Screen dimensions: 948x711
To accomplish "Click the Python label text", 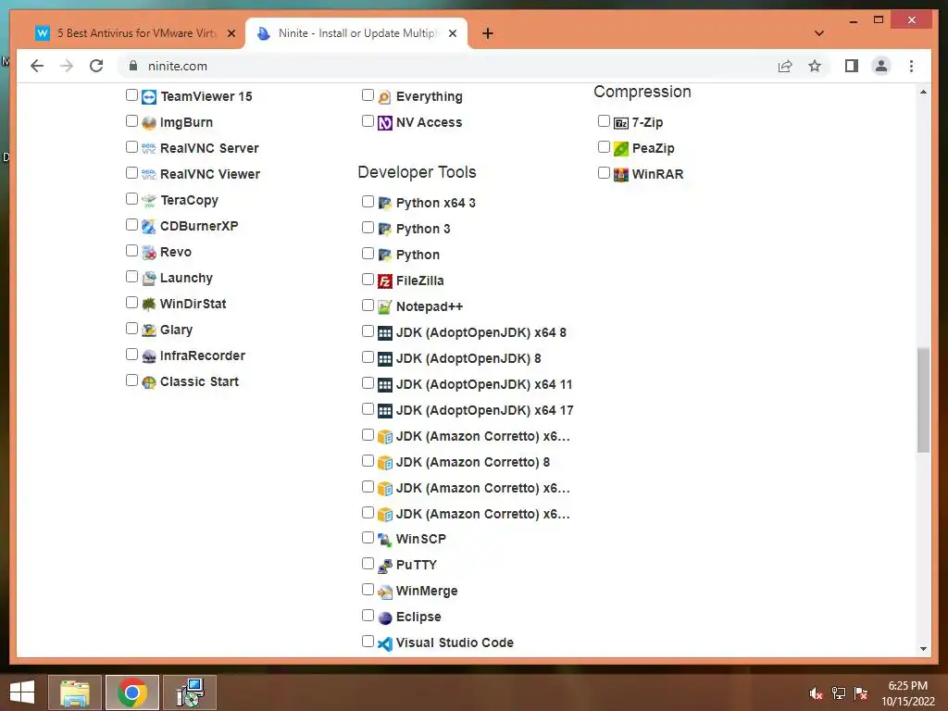I will pyautogui.click(x=418, y=256).
